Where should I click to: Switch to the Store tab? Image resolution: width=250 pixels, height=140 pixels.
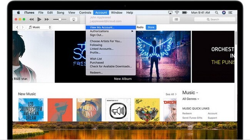coord(151,27)
